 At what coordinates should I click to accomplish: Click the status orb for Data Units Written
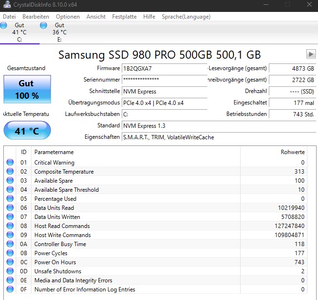pos(10,217)
